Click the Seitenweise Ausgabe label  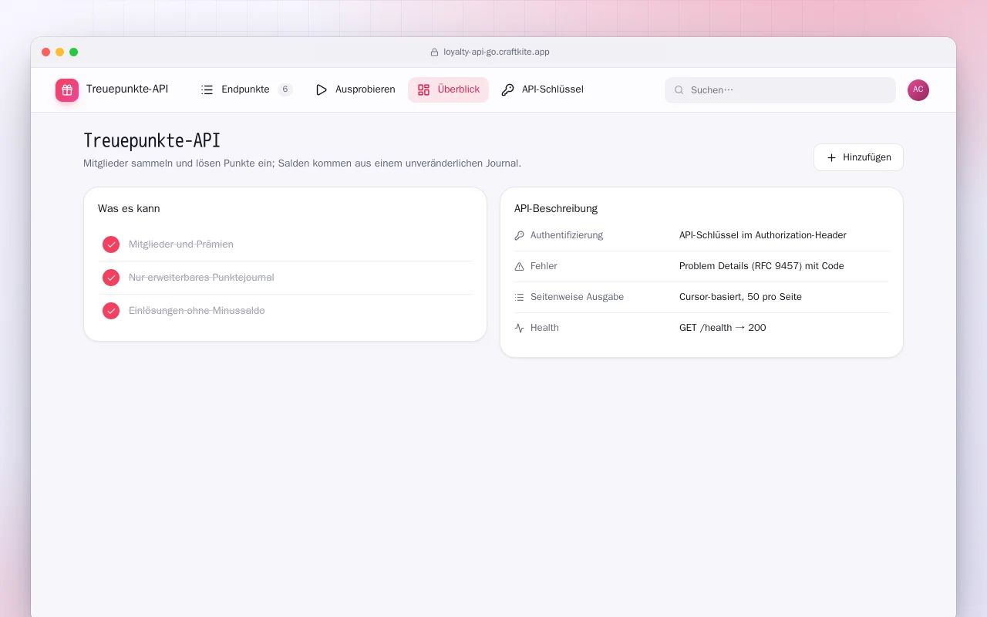[577, 297]
